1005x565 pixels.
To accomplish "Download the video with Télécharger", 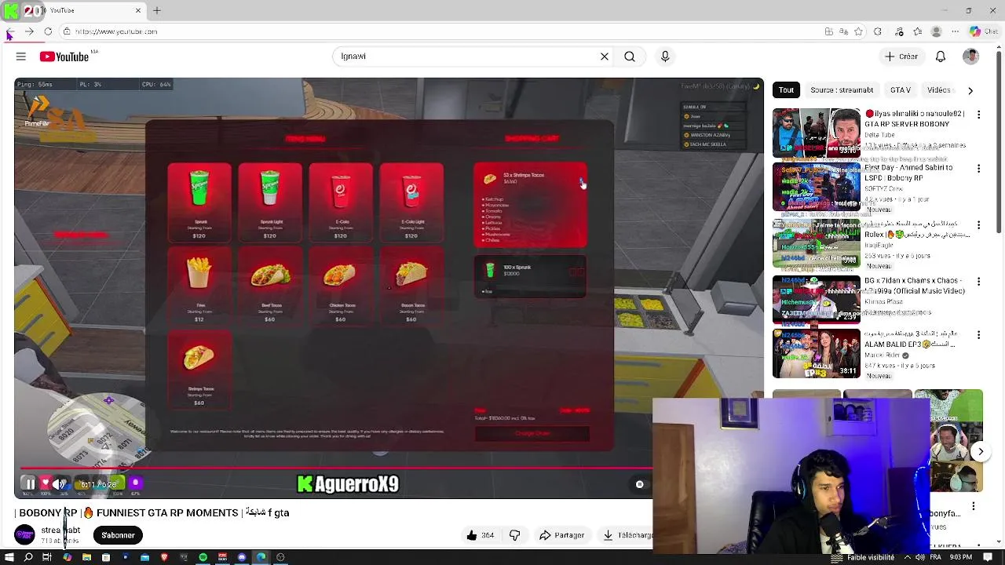I will (x=626, y=535).
